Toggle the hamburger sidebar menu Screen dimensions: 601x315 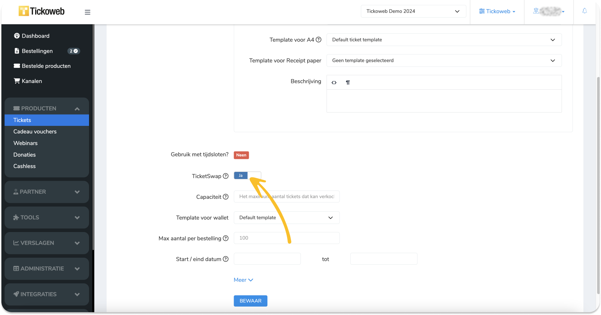88,12
